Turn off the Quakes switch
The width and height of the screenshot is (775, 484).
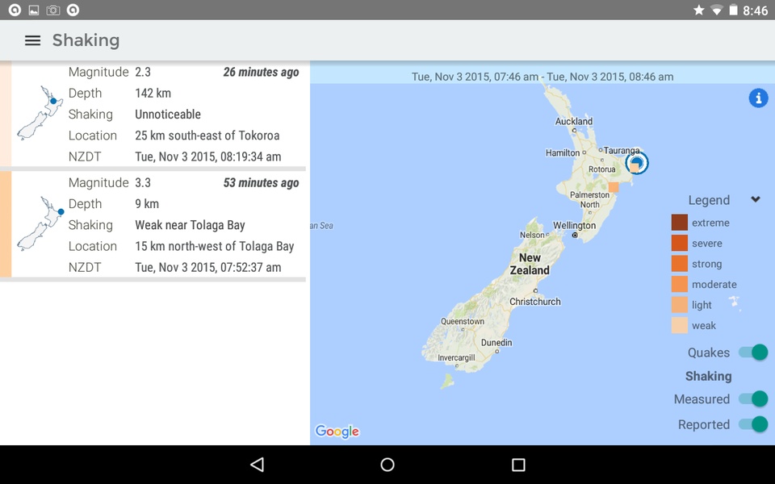[753, 353]
